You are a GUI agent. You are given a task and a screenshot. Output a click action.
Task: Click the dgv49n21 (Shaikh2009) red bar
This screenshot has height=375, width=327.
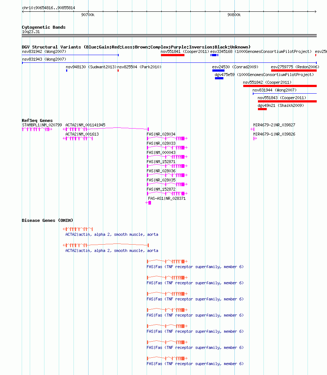tap(262, 109)
